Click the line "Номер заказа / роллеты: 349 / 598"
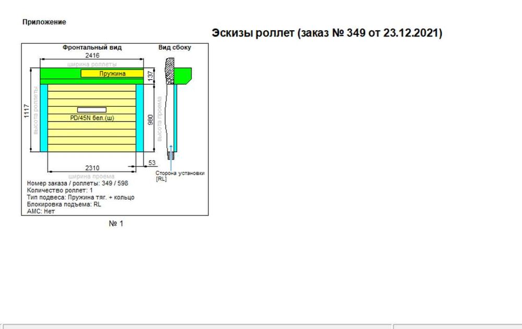This screenshot has height=329, width=522. coord(77,184)
